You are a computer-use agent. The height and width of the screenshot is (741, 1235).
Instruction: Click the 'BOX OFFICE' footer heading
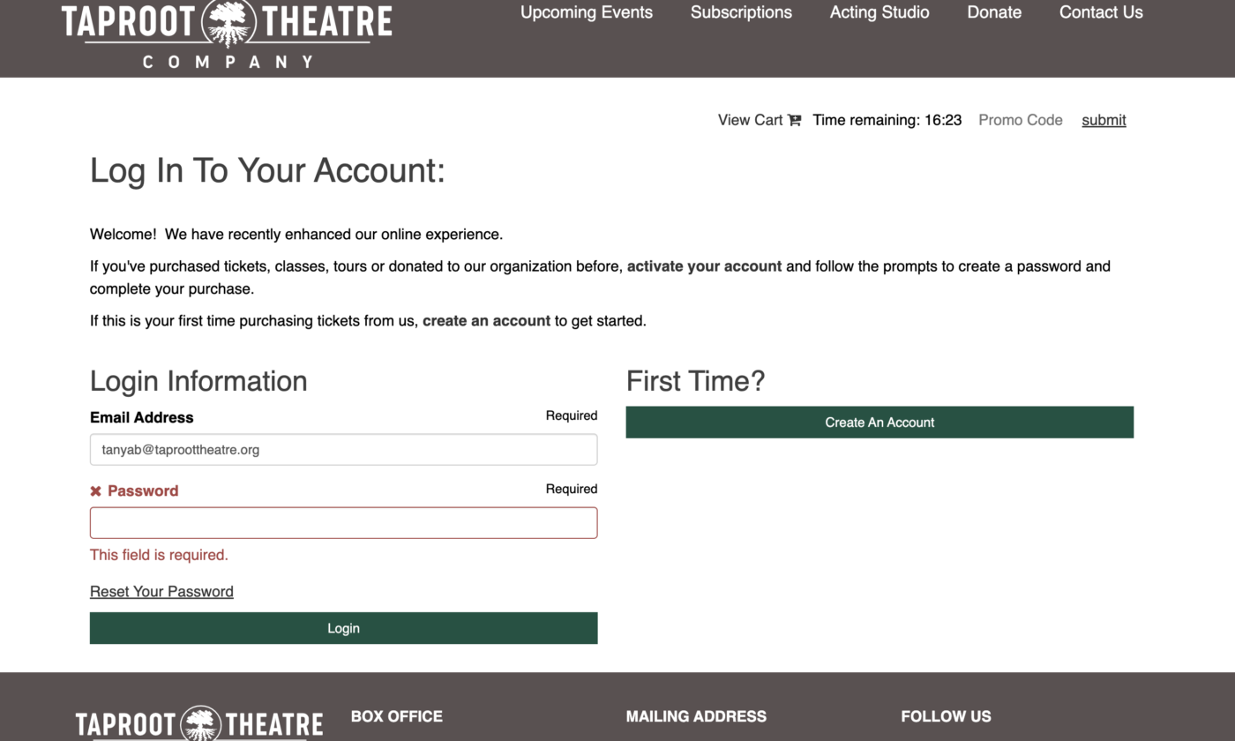[397, 716]
